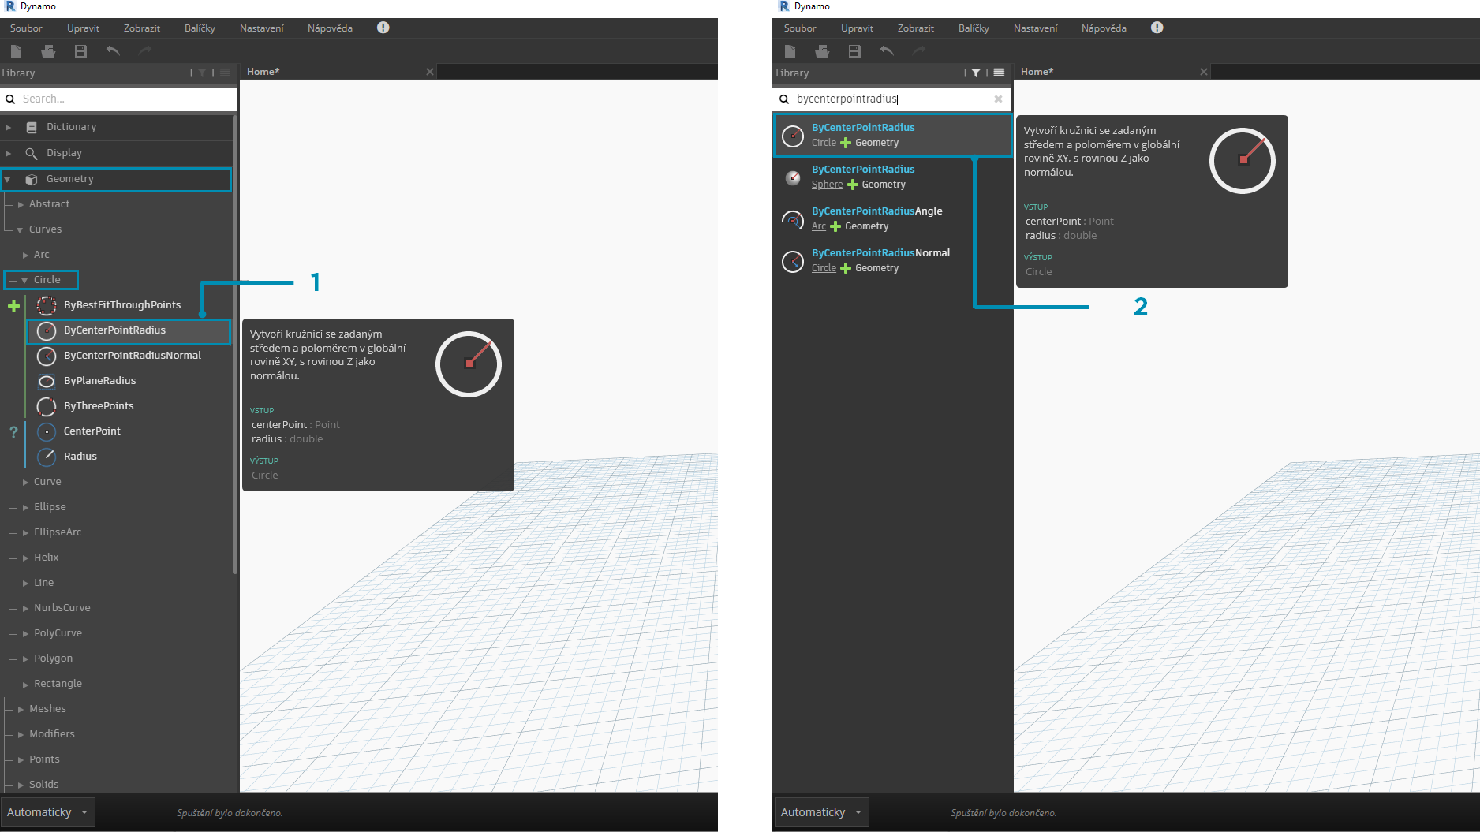Click the list layout icon in right Library header
1480x832 pixels.
pyautogui.click(x=999, y=73)
